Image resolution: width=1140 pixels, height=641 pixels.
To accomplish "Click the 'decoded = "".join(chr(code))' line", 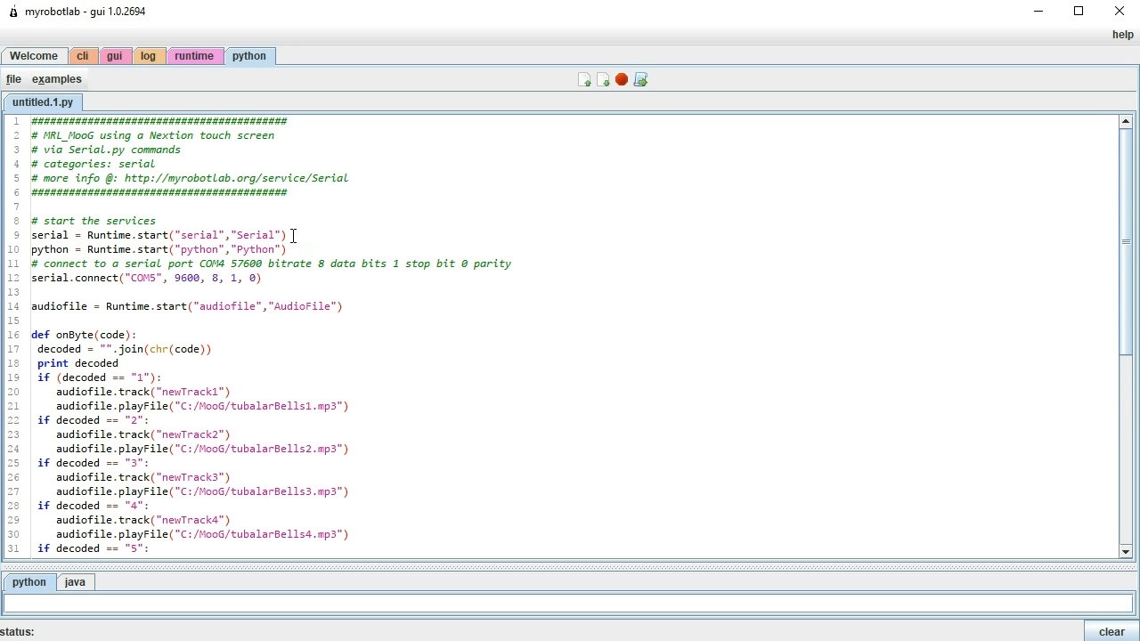I will (125, 349).
